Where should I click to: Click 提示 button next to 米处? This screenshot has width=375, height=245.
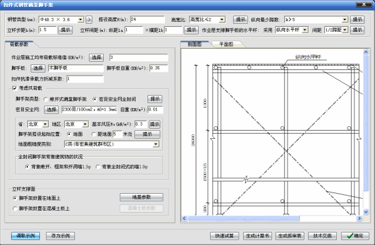[x=147, y=134]
